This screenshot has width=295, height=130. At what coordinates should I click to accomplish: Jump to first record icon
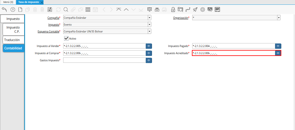coord(119,10)
